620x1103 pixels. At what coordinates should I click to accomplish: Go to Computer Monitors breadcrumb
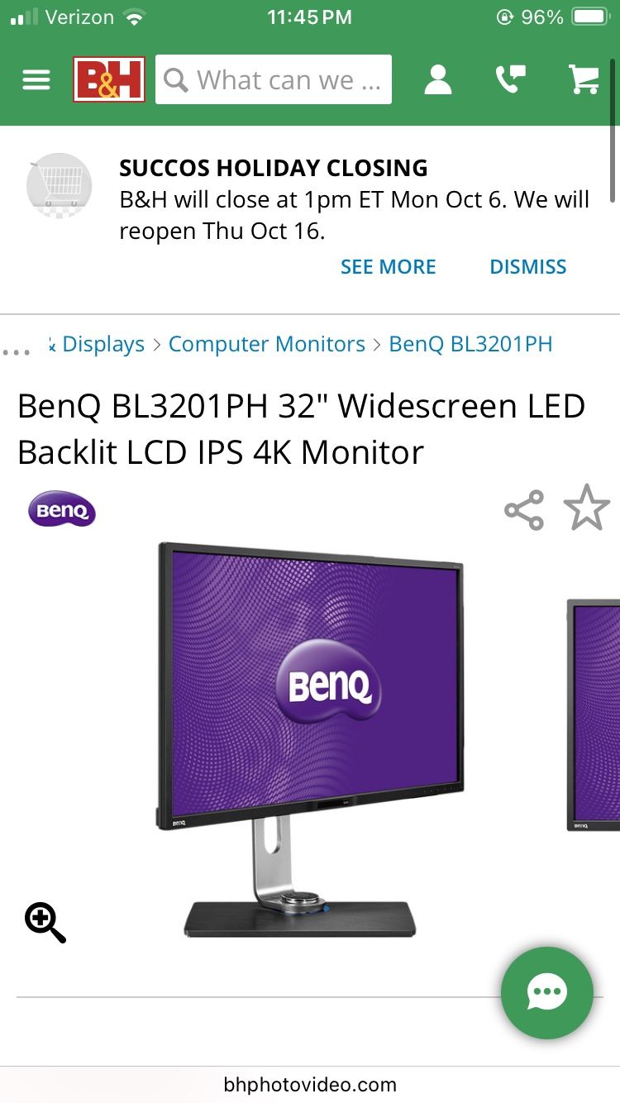click(x=267, y=344)
